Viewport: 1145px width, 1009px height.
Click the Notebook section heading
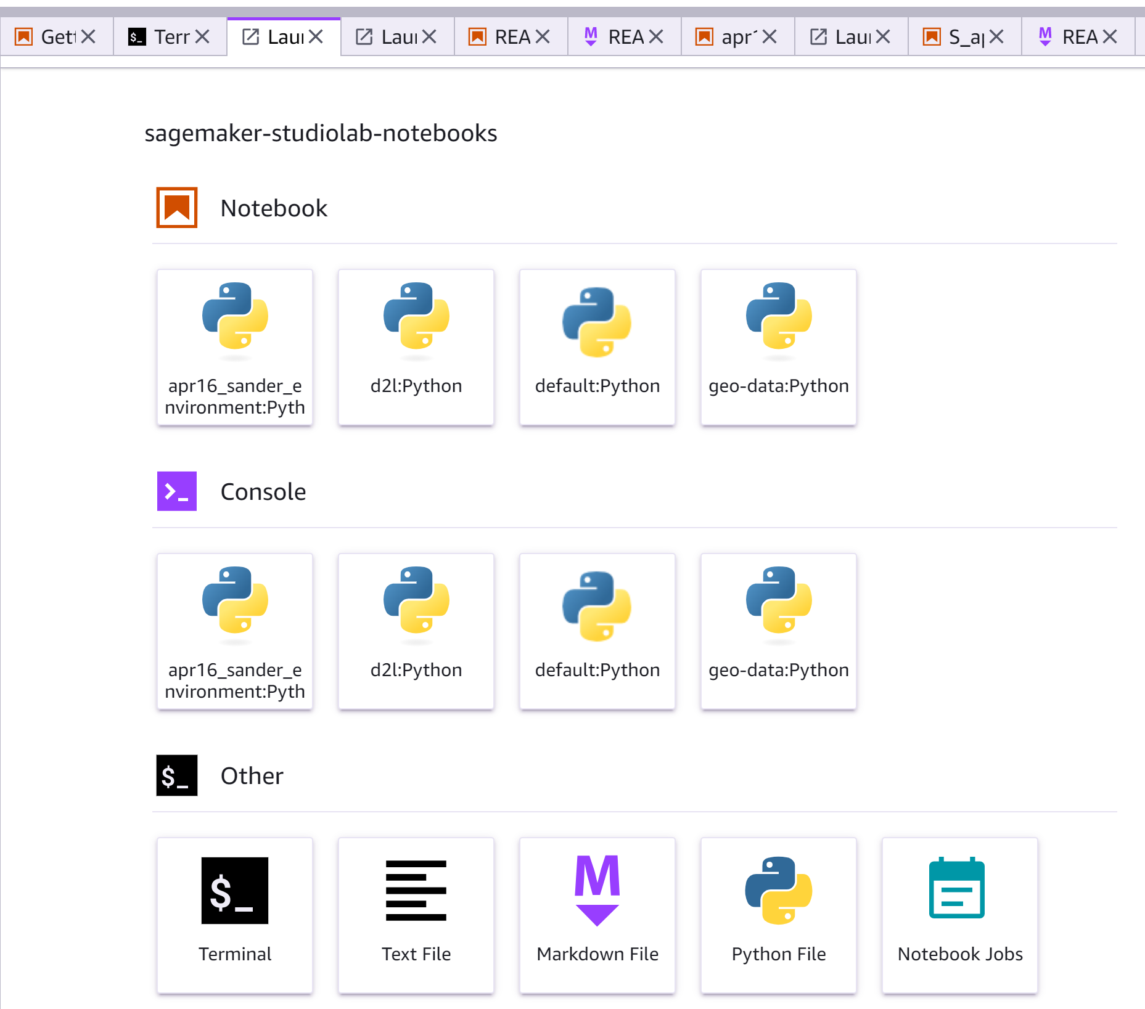coord(274,208)
